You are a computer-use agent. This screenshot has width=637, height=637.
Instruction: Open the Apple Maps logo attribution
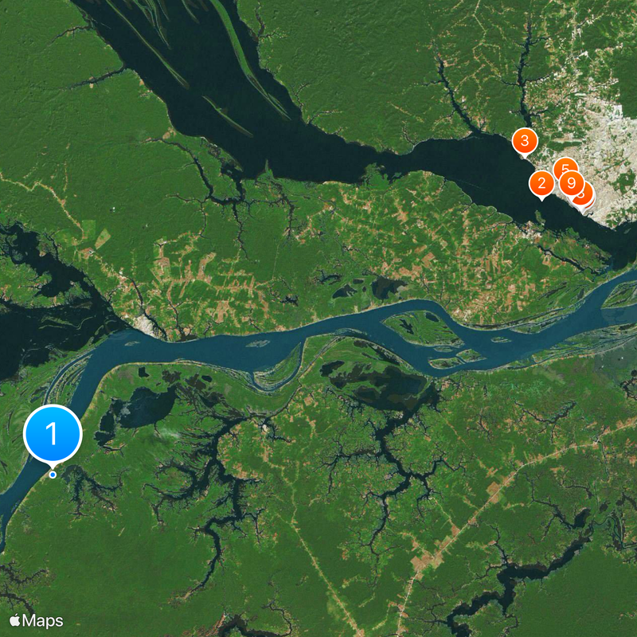[x=37, y=621]
